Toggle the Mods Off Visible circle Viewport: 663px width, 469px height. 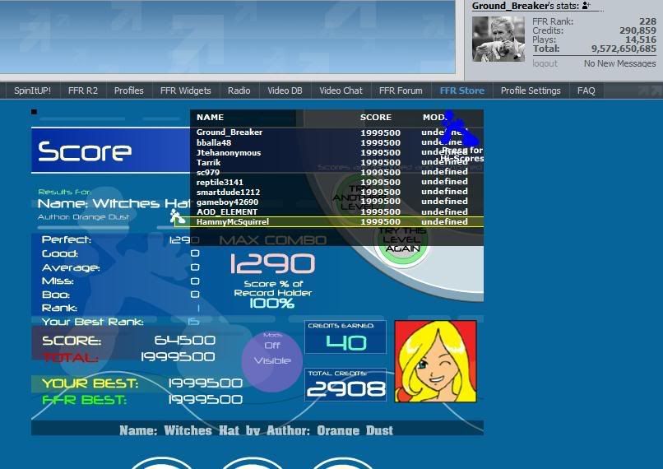[x=272, y=354]
